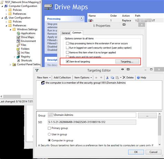Switch to the General tab
Viewport: 164px width, 159px height.
[x=66, y=33]
